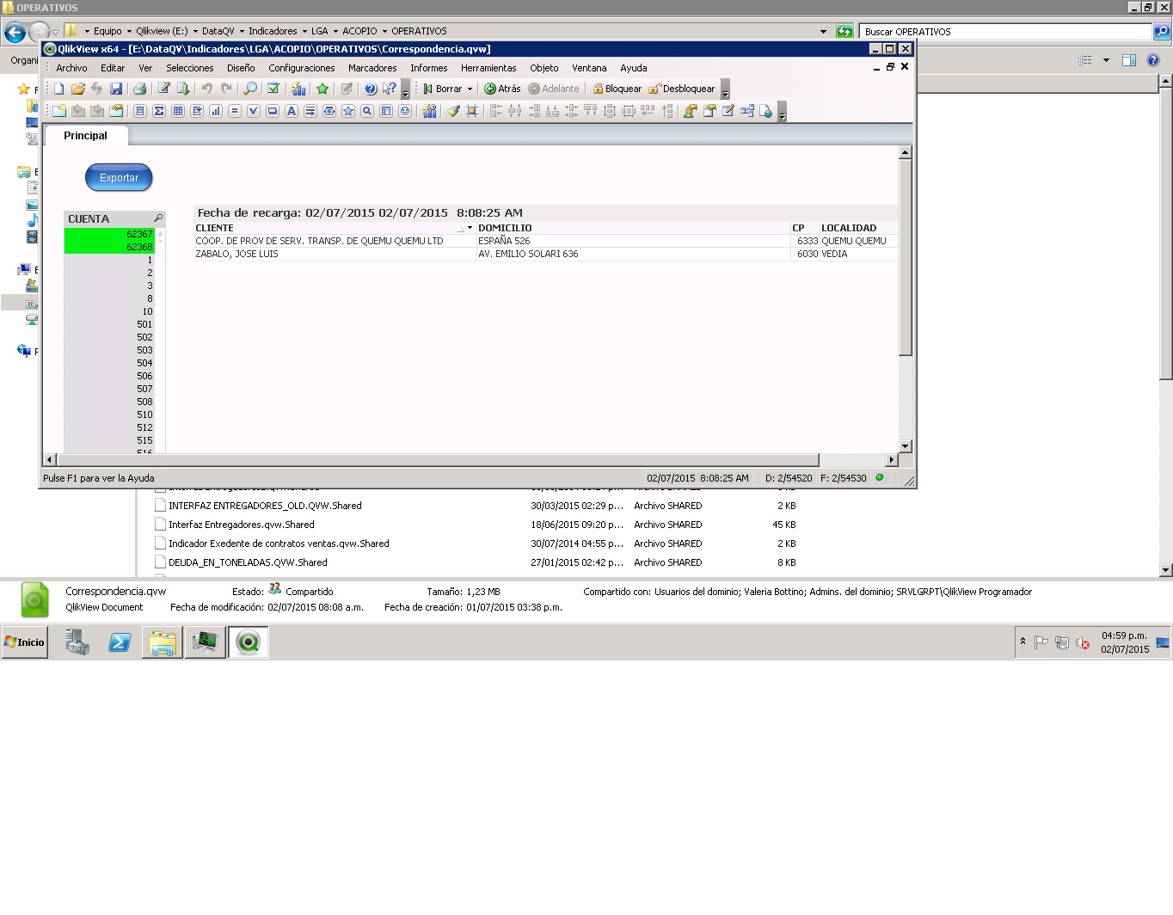Save the document with the Save icon
Image resolution: width=1173 pixels, height=915 pixels.
[116, 89]
